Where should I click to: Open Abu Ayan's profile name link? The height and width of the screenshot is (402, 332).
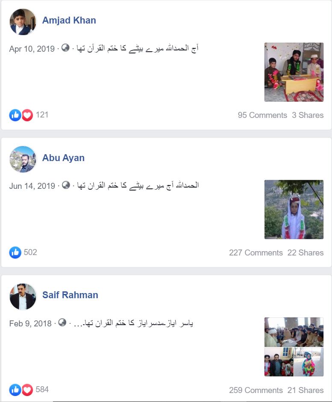[63, 158]
